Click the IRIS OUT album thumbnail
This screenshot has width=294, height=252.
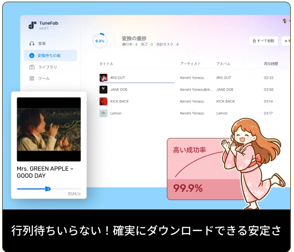103,78
